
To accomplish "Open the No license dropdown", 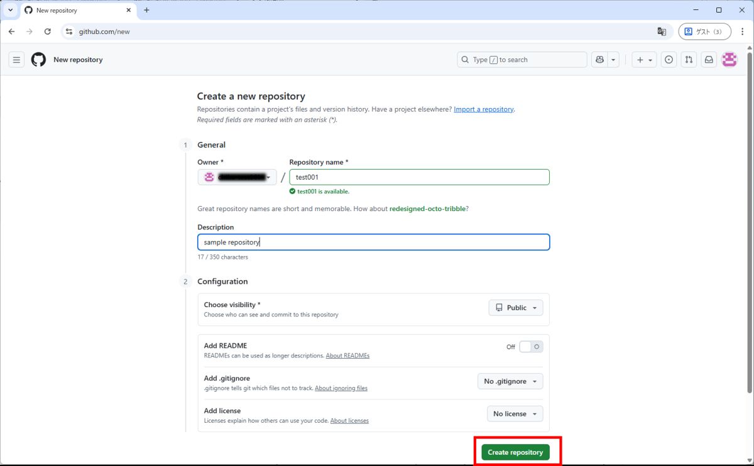I will pyautogui.click(x=515, y=414).
